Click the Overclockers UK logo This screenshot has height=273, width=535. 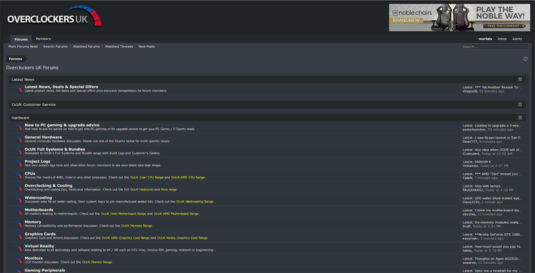coord(54,17)
